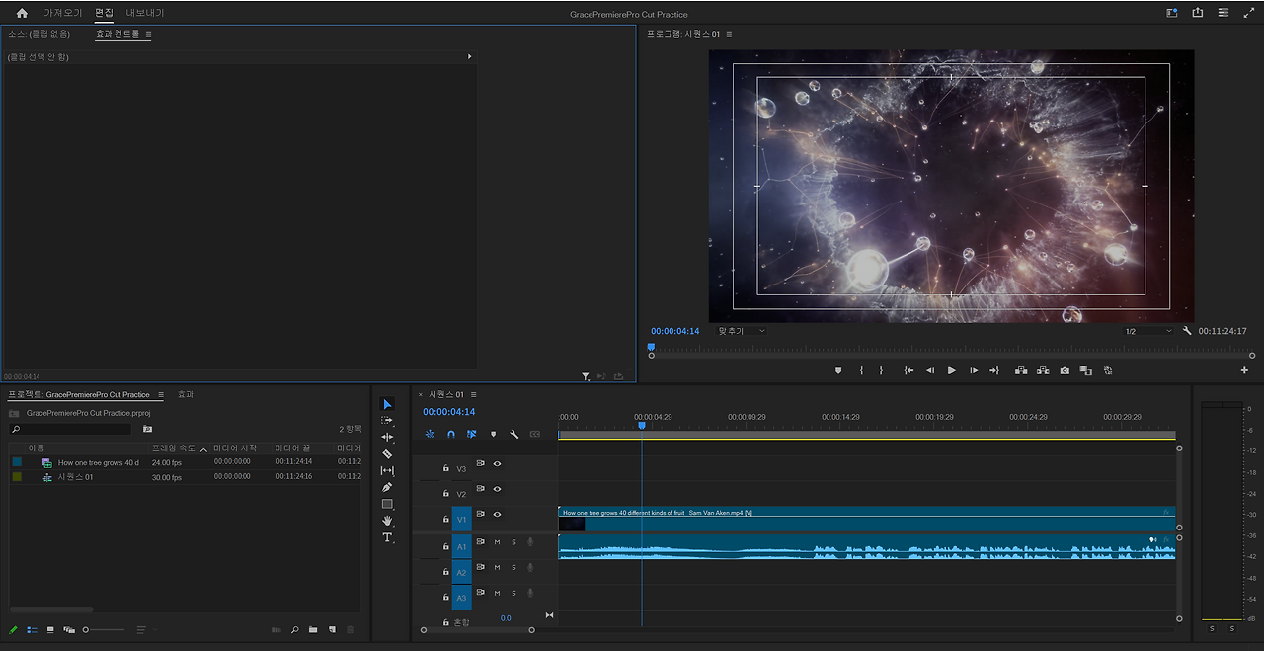Mute the A1 audio track
This screenshot has height=651, width=1264.
coord(497,542)
